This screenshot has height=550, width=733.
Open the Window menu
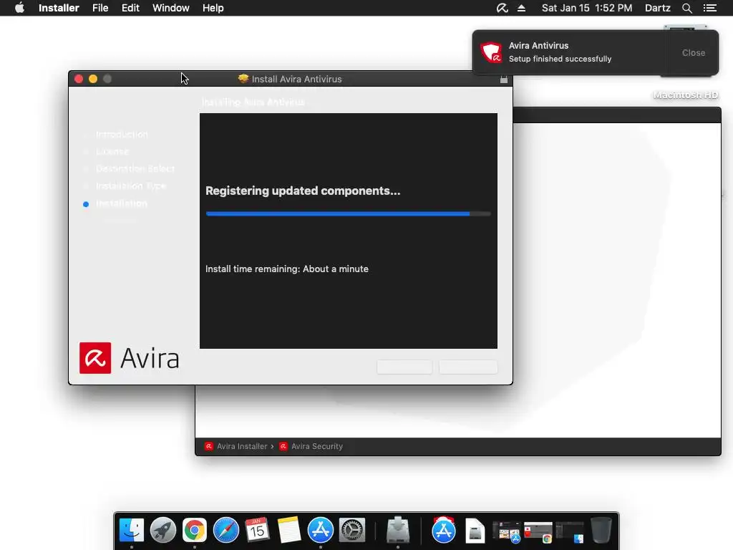click(x=170, y=8)
